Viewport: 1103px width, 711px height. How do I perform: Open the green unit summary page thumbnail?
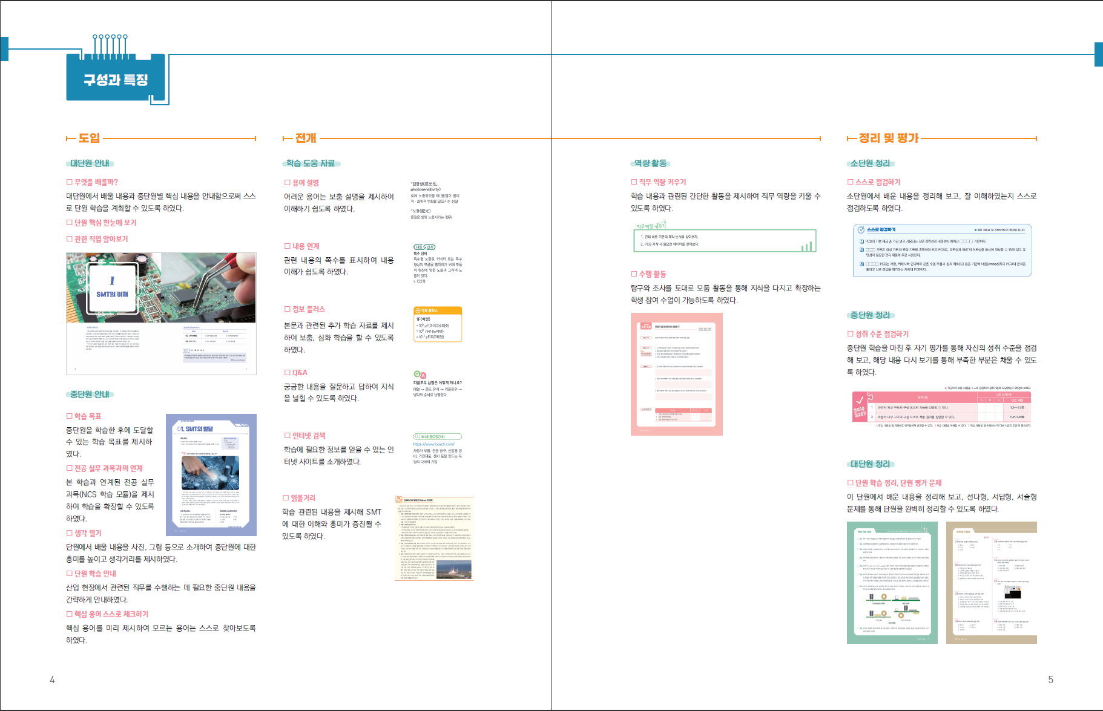[x=892, y=583]
